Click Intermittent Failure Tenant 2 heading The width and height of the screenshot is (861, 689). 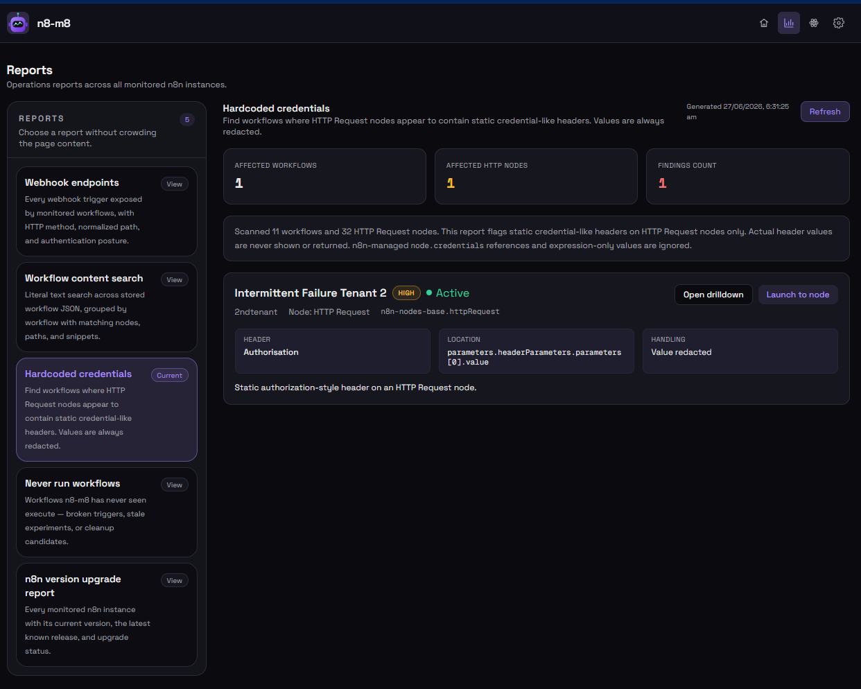311,293
